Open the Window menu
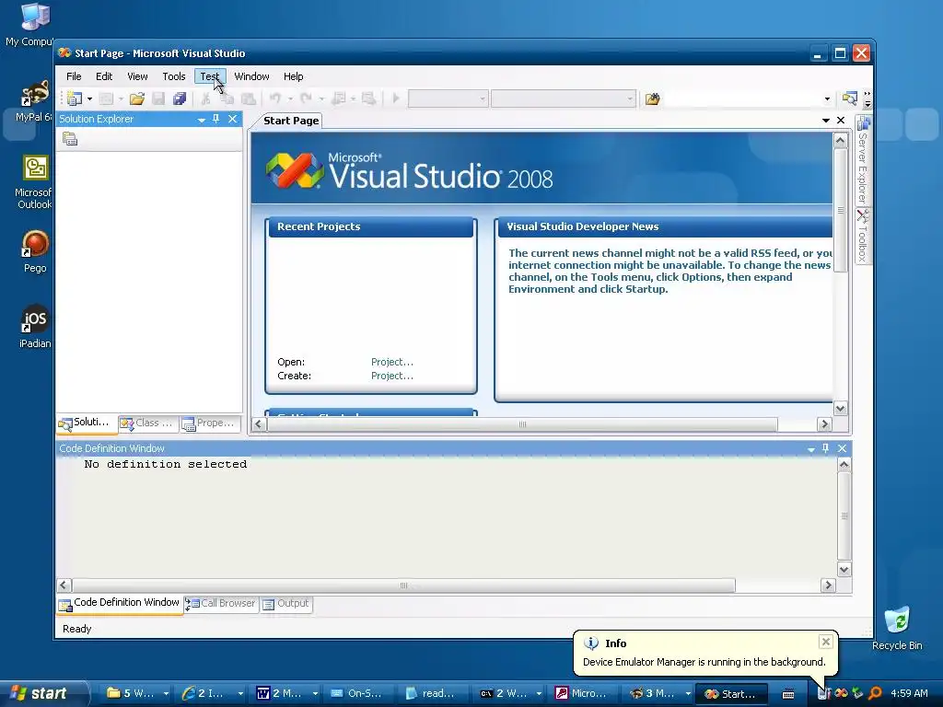 (251, 76)
